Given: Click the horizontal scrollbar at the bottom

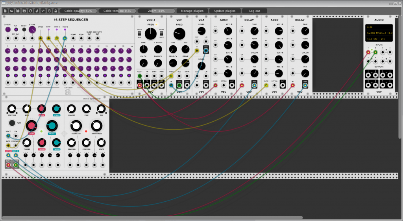Looking at the screenshot, I should click(152, 218).
